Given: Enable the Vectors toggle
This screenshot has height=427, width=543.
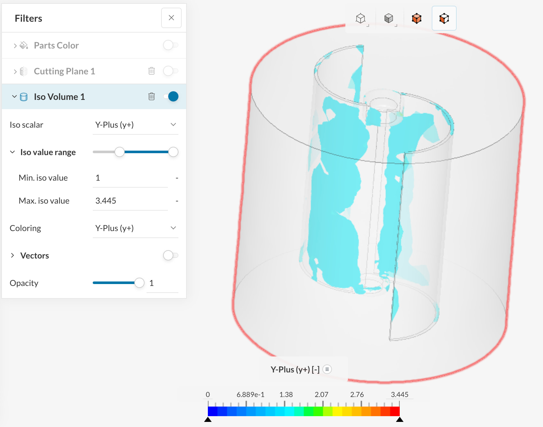Looking at the screenshot, I should tap(170, 255).
